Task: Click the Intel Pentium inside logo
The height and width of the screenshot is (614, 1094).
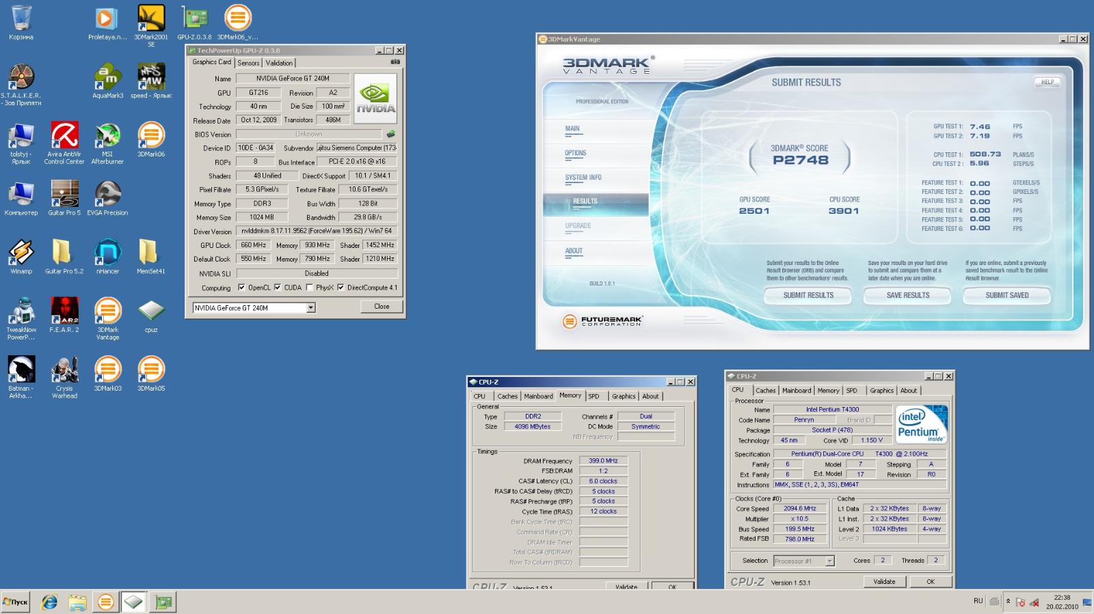Action: coord(922,424)
